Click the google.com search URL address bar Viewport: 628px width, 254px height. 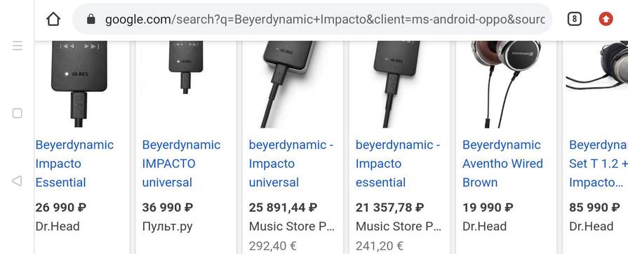(312, 19)
